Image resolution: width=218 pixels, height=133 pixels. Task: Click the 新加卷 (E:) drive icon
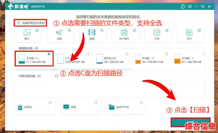pos(99,59)
